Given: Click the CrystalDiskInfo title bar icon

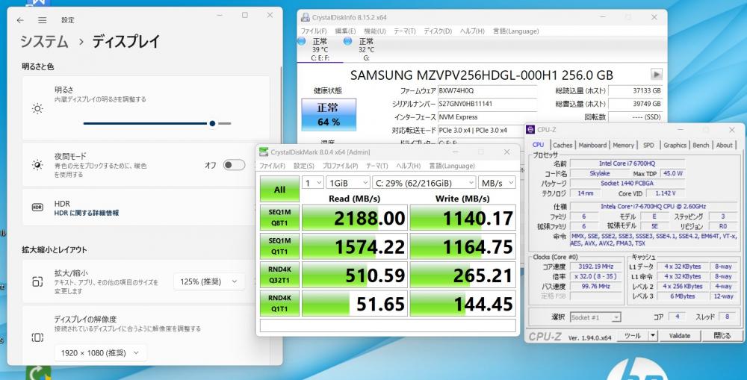Looking at the screenshot, I should 305,18.
